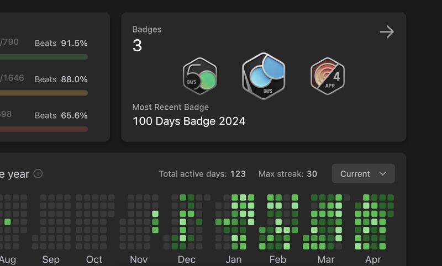Screen dimensions: 442x266
Task: Click lone green August heatmap cell
Action: point(8,222)
